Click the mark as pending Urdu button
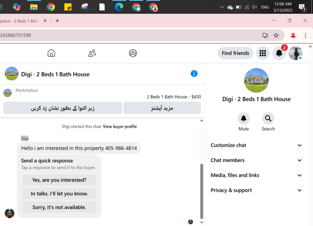The height and width of the screenshot is (226, 313). tap(63, 108)
